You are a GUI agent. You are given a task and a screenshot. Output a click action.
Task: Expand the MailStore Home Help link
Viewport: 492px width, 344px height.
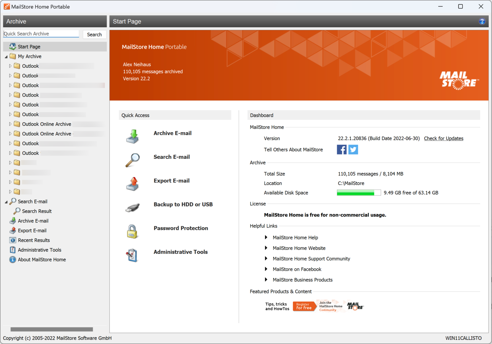(266, 237)
